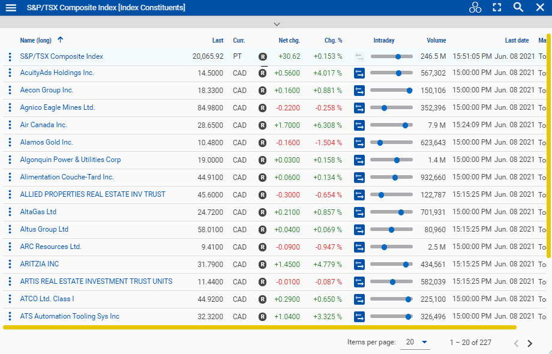
Task: Open row options for Alamos Gold Inc.
Action: click(x=10, y=142)
